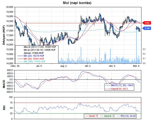
Task: Click the 19,500 price axis label
Action: tap(10, 12)
